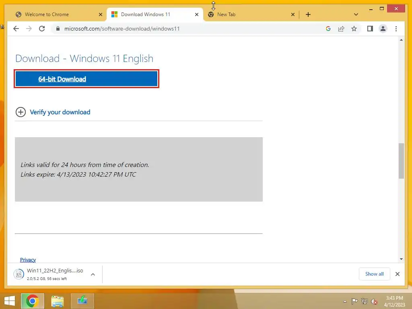412x309 pixels.
Task: Expand the download item options chevron
Action: coord(93,274)
